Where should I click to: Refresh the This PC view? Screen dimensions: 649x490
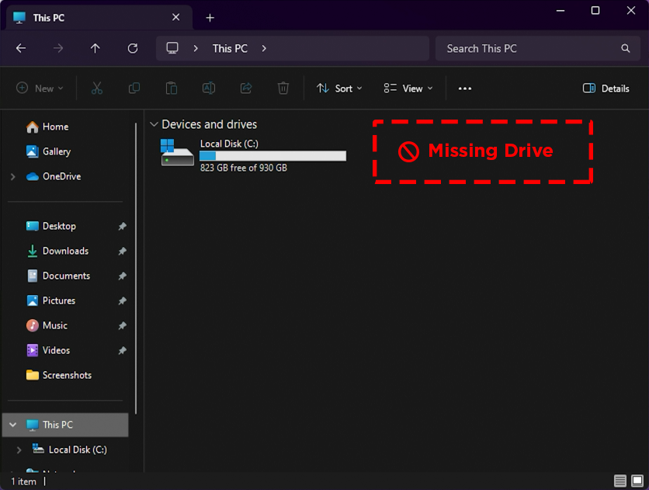[133, 48]
